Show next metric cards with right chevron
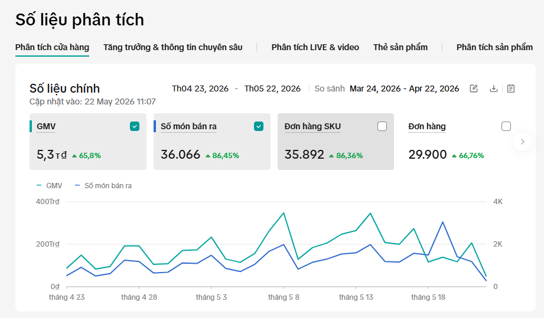 click(523, 142)
